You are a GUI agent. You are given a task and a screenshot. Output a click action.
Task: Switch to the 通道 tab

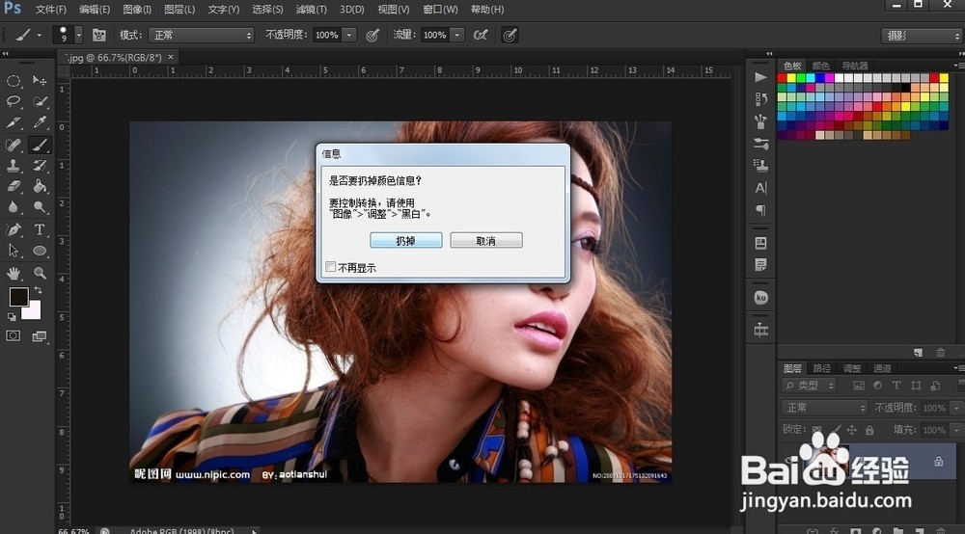(x=882, y=368)
